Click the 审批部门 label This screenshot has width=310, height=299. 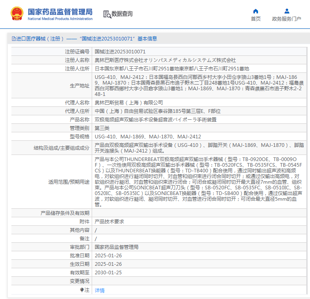[80, 247]
